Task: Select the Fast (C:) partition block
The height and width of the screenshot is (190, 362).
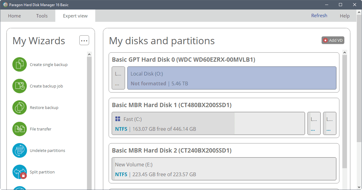Action: pyautogui.click(x=208, y=123)
